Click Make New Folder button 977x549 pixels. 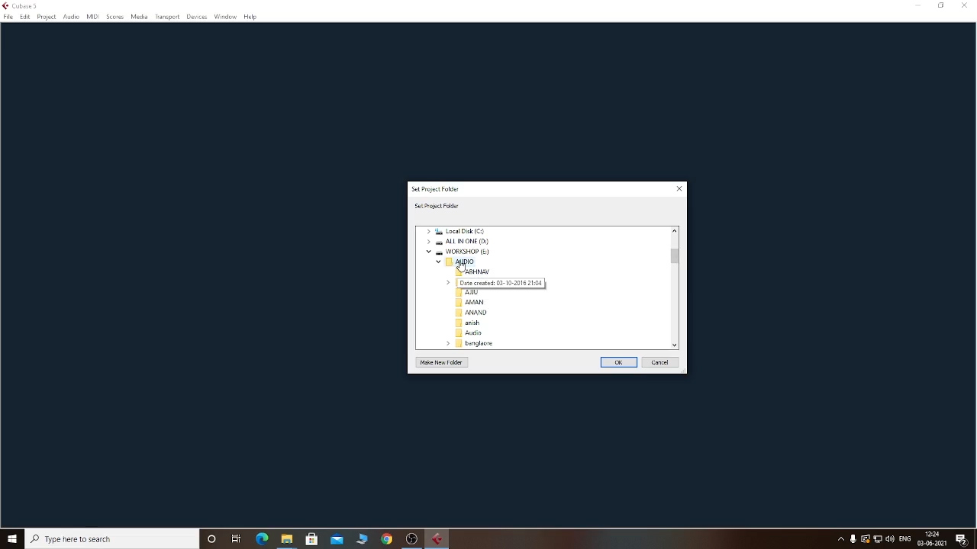coord(442,362)
